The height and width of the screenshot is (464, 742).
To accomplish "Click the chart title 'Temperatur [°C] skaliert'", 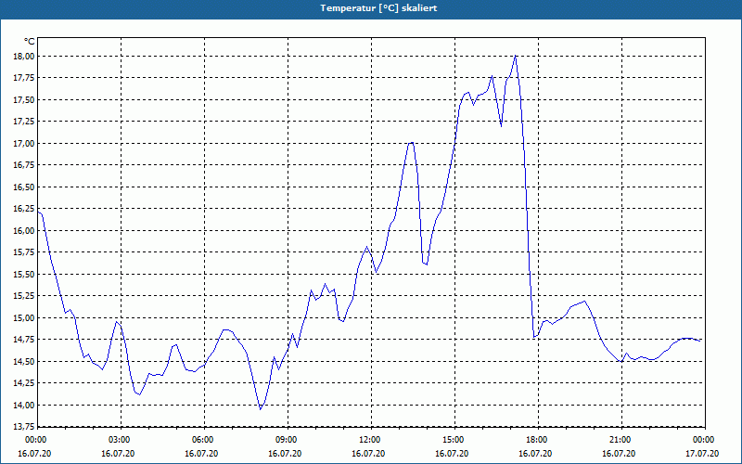I will click(378, 8).
